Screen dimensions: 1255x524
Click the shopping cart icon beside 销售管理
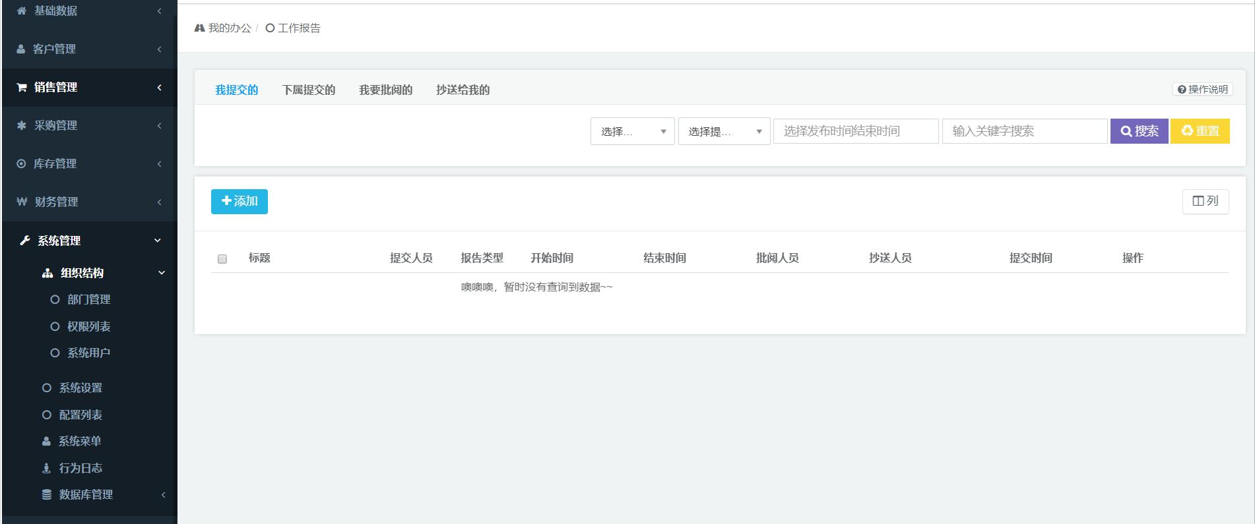(x=22, y=88)
